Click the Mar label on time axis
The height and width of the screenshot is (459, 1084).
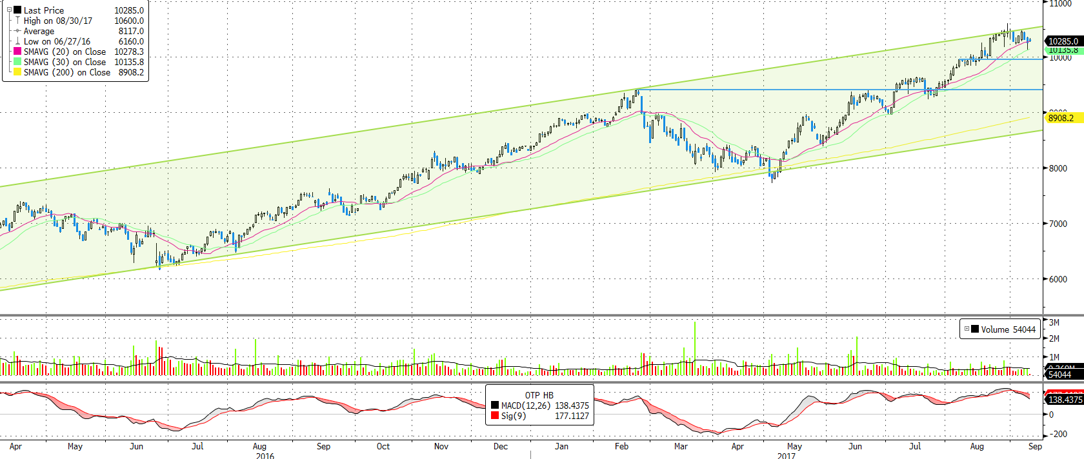point(681,446)
